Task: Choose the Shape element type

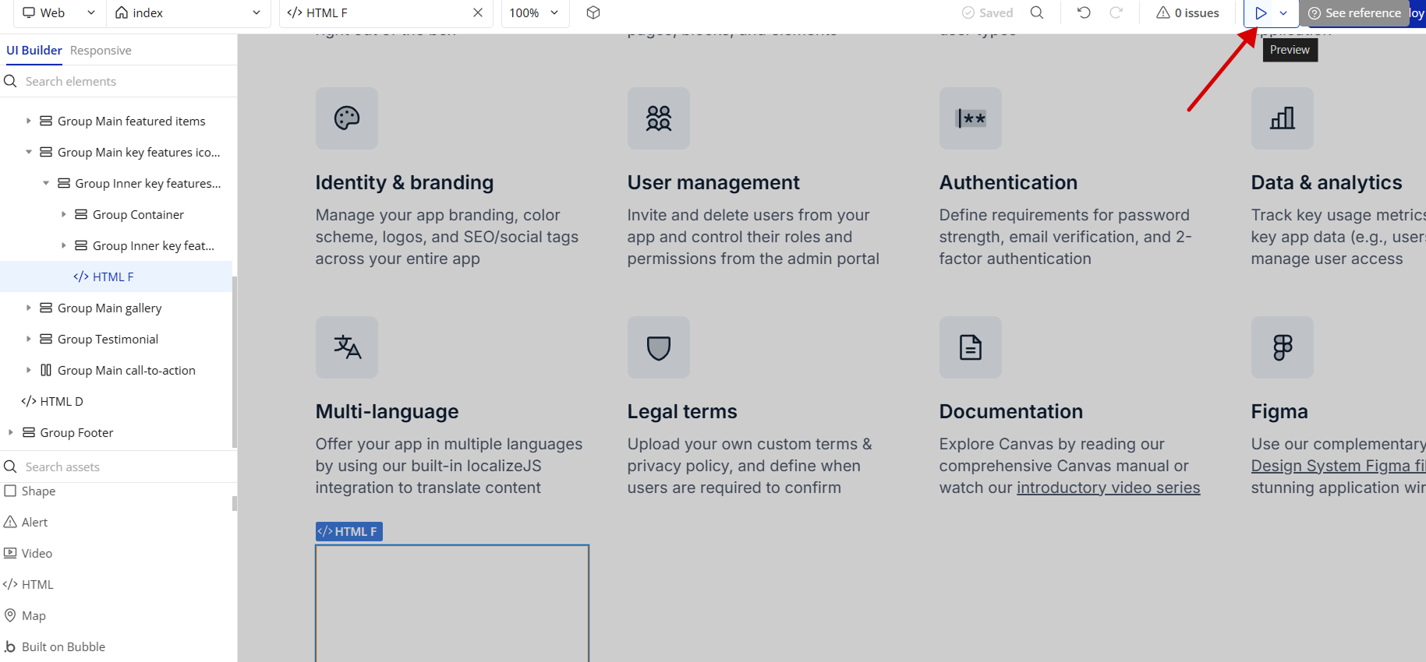Action: [x=30, y=491]
